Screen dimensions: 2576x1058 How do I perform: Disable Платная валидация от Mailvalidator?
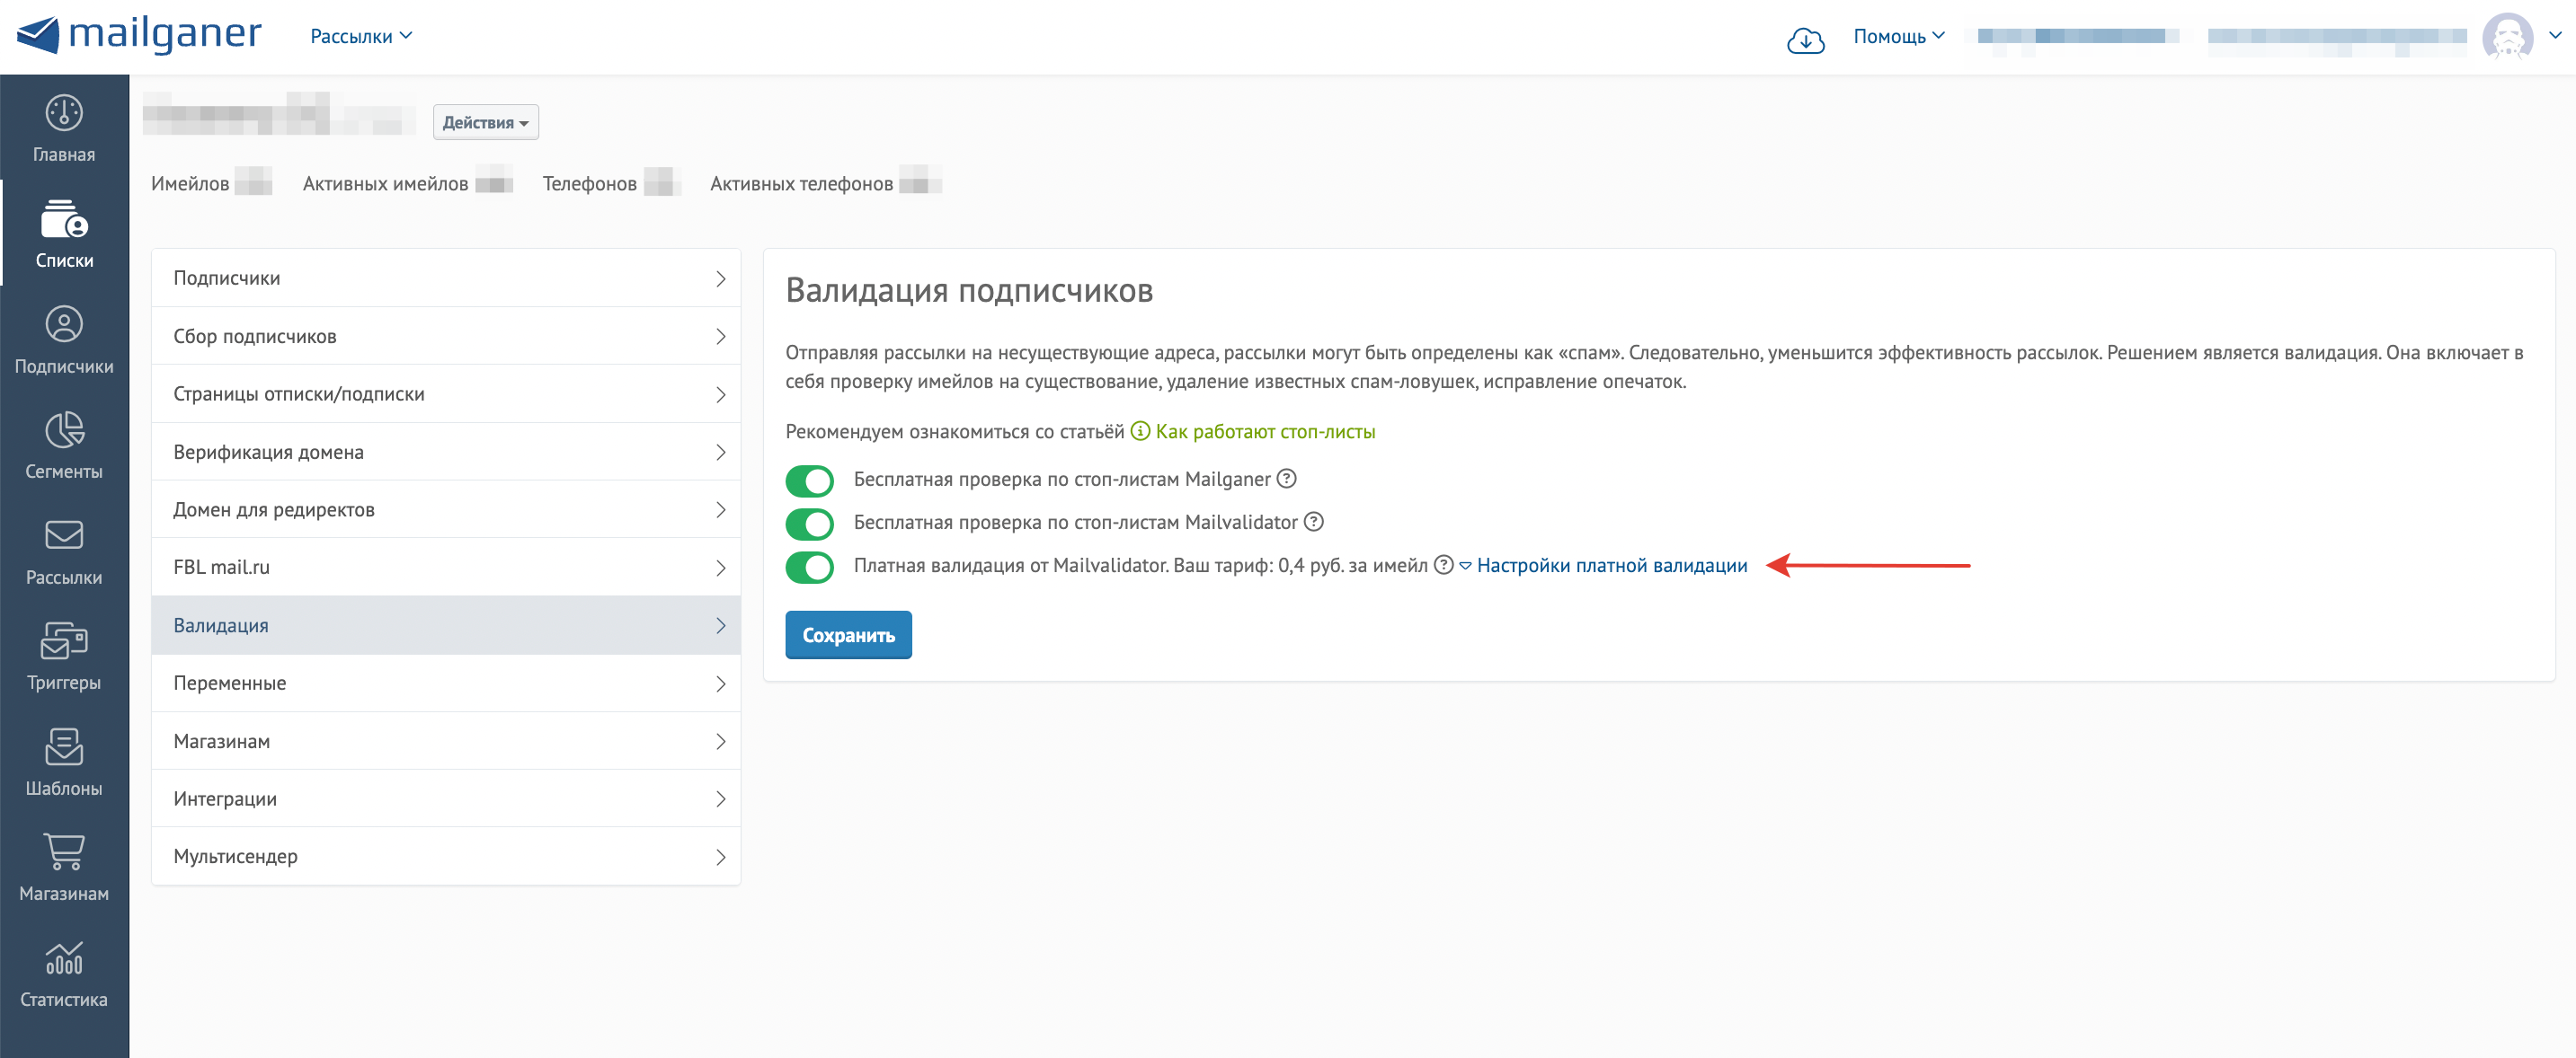[809, 567]
